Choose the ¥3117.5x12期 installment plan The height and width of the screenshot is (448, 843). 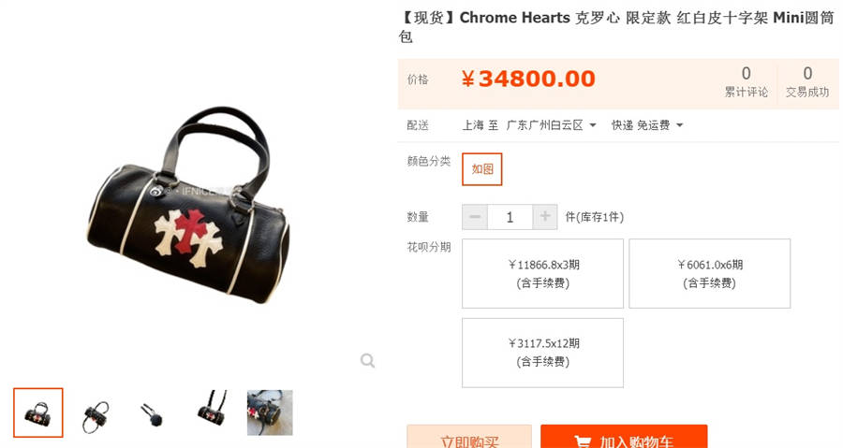(542, 353)
